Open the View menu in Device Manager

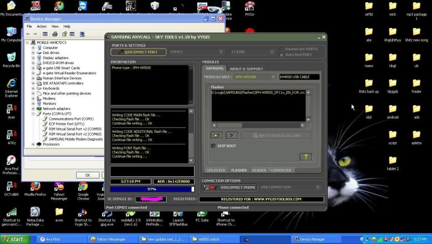pyautogui.click(x=55, y=27)
